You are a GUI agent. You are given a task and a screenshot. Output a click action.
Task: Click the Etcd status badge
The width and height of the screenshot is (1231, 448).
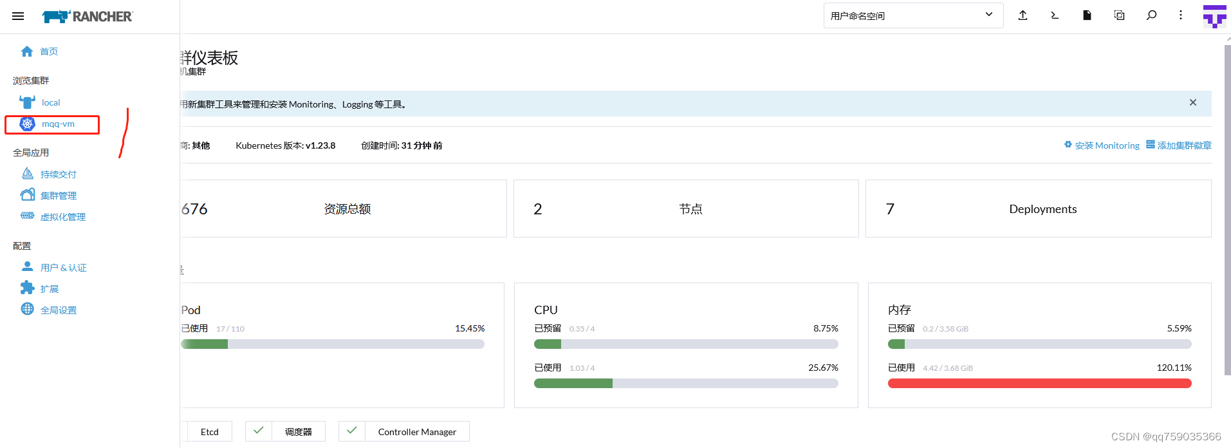(207, 431)
